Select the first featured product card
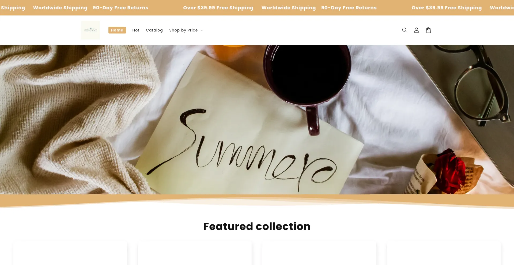 pos(70,253)
